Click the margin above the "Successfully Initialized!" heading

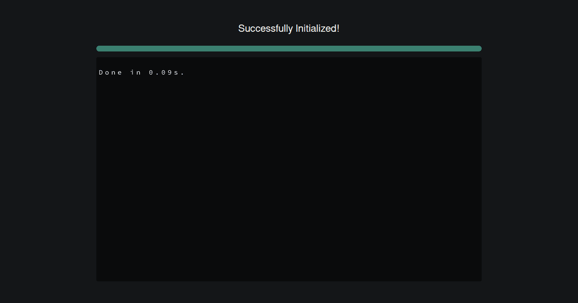pos(289,11)
